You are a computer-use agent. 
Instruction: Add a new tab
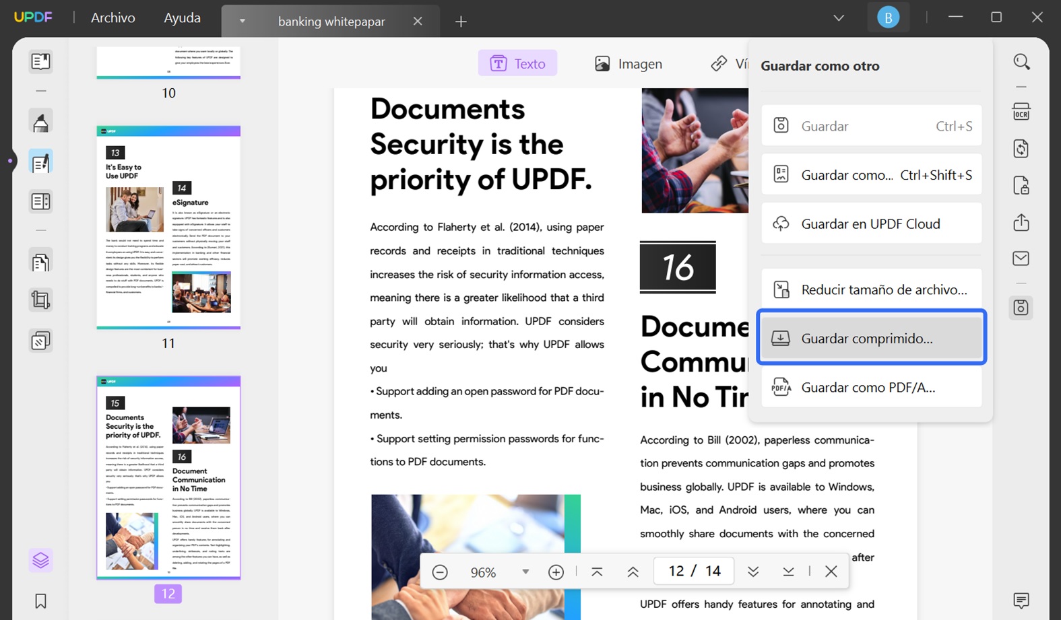[x=461, y=22]
